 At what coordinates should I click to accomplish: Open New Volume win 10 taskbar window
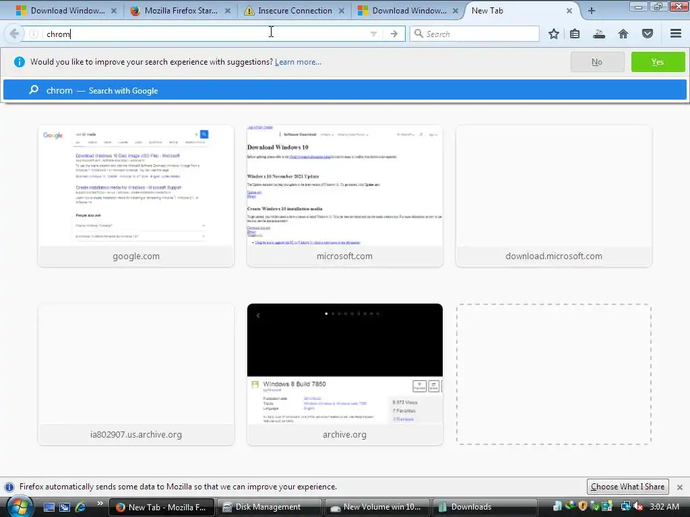click(376, 507)
